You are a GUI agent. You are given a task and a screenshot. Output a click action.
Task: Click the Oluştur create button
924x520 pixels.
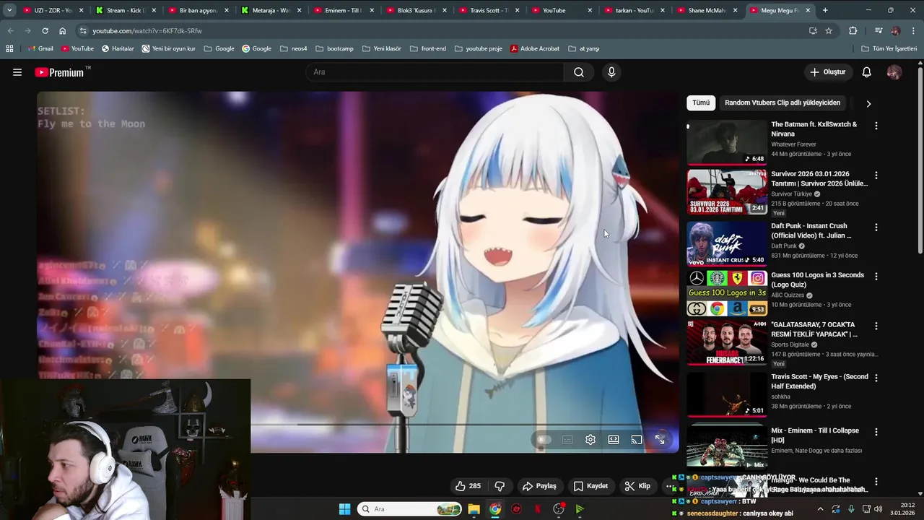pyautogui.click(x=827, y=72)
